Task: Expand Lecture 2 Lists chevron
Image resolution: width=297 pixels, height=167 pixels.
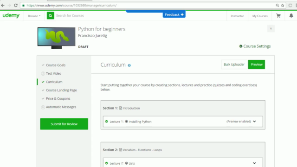Action: [254, 163]
